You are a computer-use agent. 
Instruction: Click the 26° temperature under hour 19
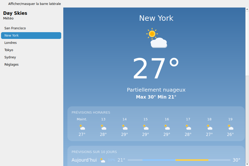[230, 134]
